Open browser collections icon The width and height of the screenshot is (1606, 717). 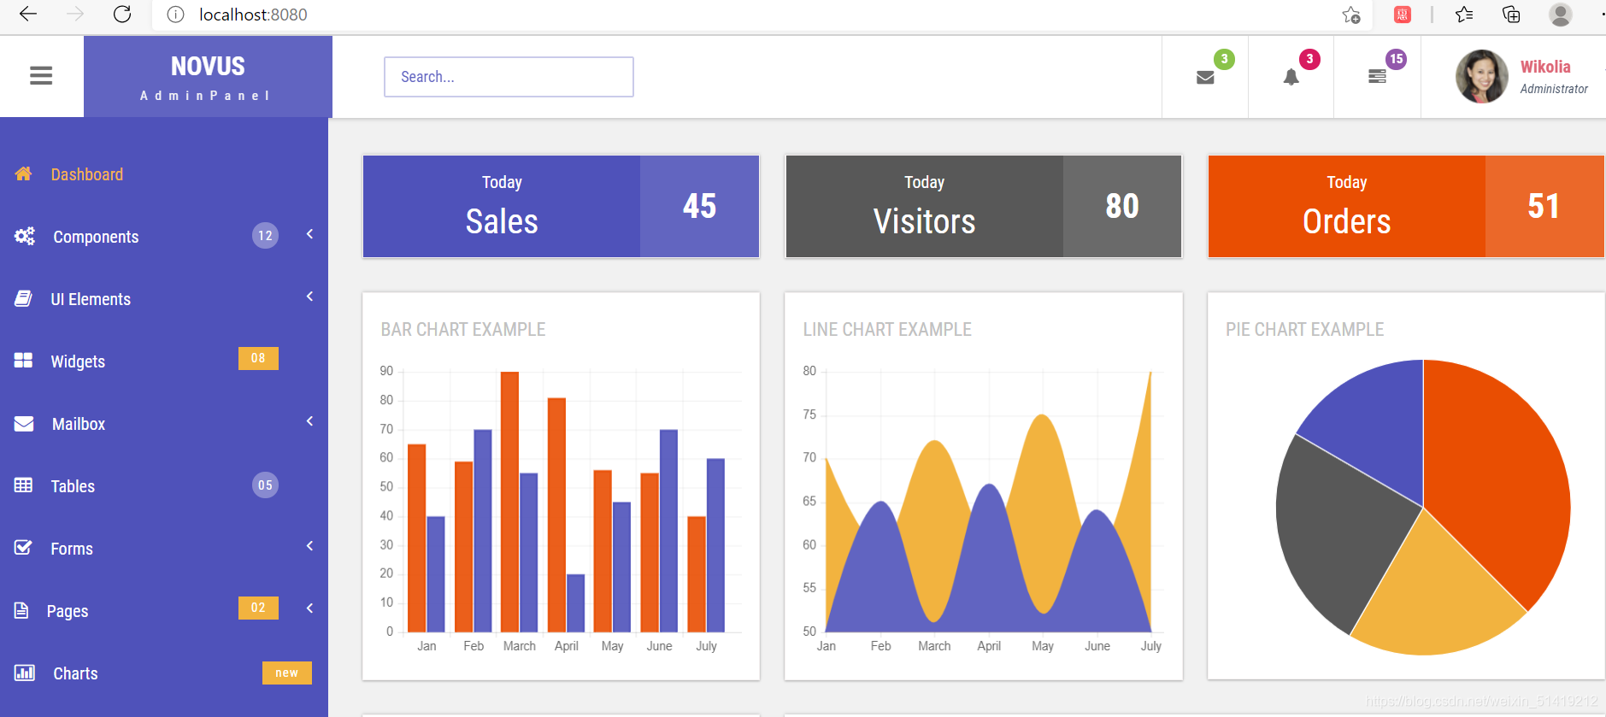pyautogui.click(x=1511, y=14)
